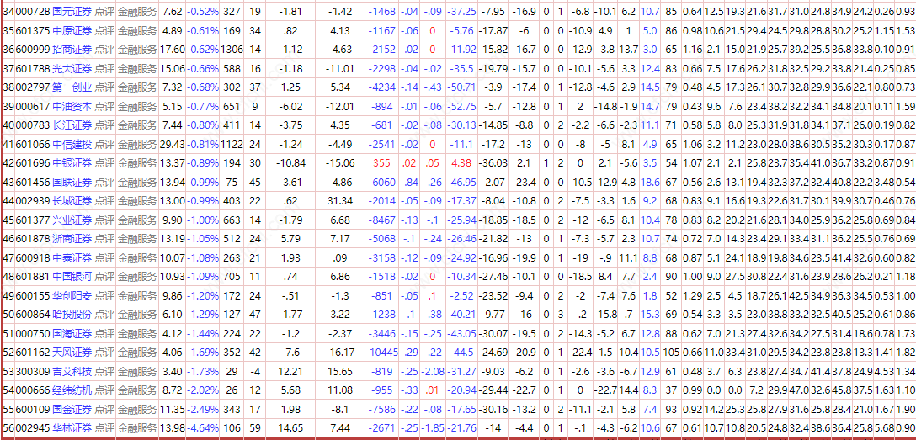Click 点评 in the 吉艾科技 row
Image resolution: width=916 pixels, height=440 pixels.
104,372
